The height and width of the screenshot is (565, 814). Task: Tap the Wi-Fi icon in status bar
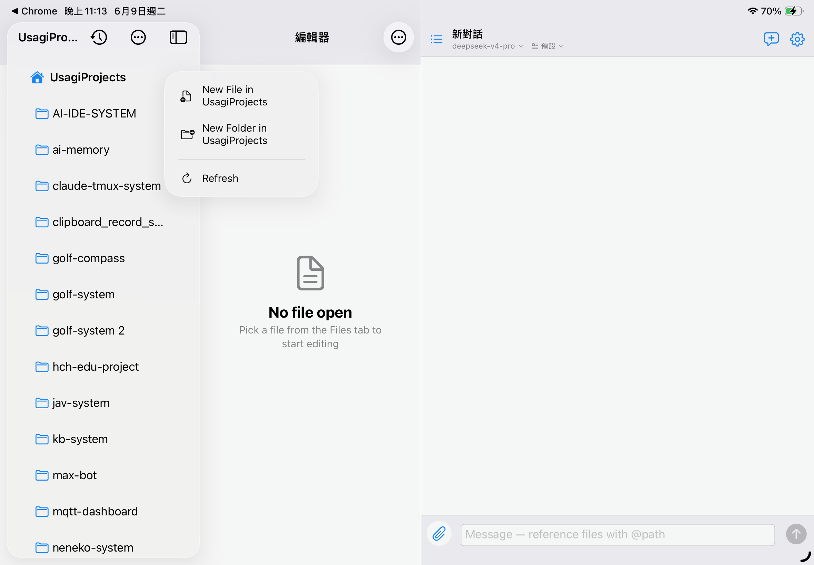tap(753, 11)
